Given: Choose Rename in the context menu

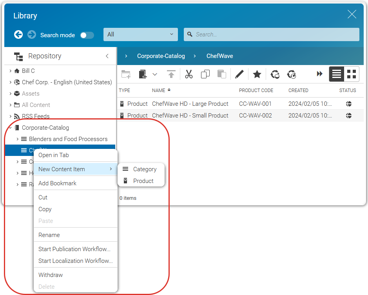Looking at the screenshot, I should (49, 235).
